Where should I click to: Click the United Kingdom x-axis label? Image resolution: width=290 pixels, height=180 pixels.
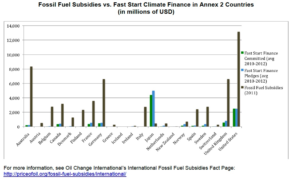point(215,144)
